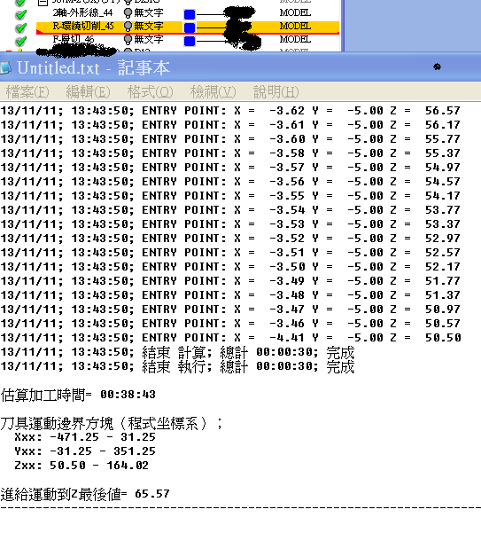The height and width of the screenshot is (533, 481).
Task: Click the entry point line with Z = 55.37
Action: point(230,153)
